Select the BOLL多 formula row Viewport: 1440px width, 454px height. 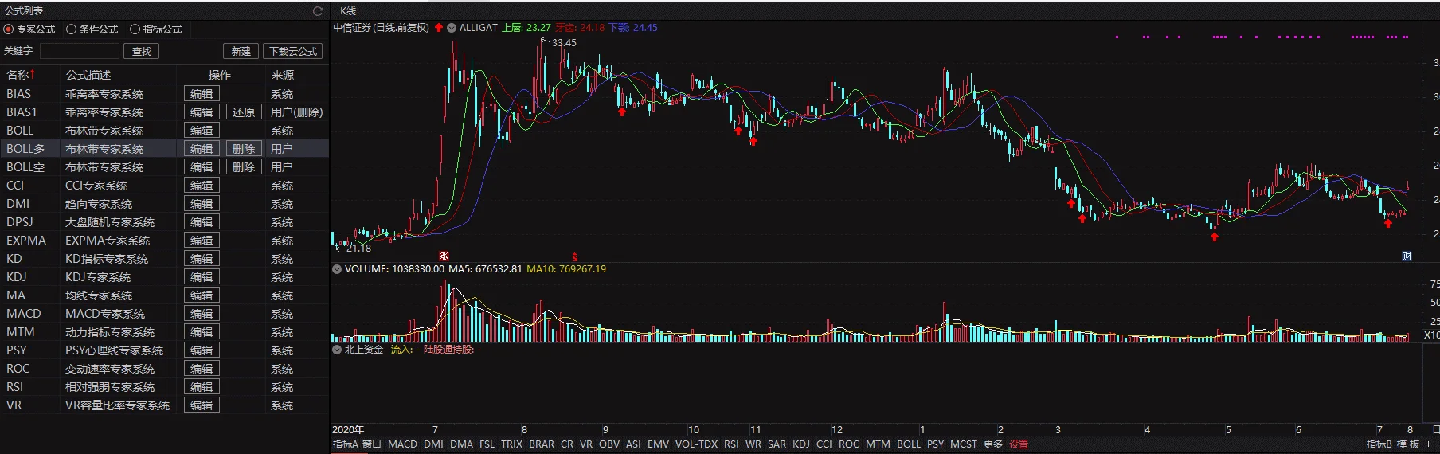tap(164, 149)
